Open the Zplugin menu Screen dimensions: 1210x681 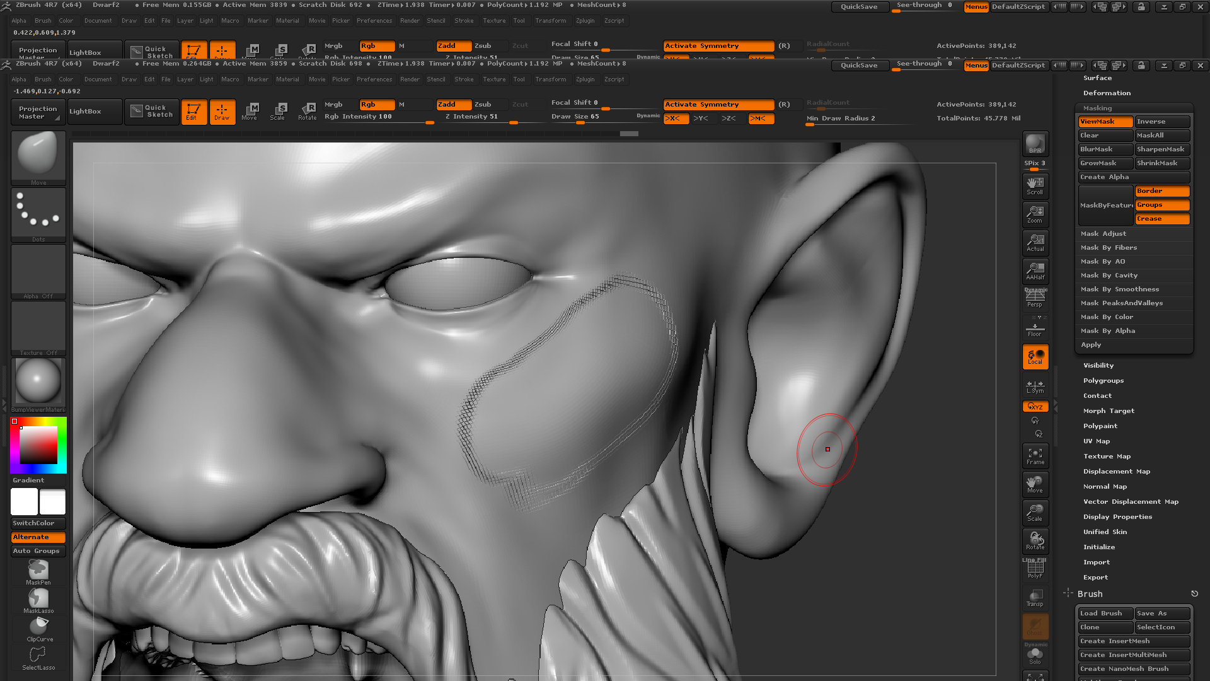tap(585, 79)
